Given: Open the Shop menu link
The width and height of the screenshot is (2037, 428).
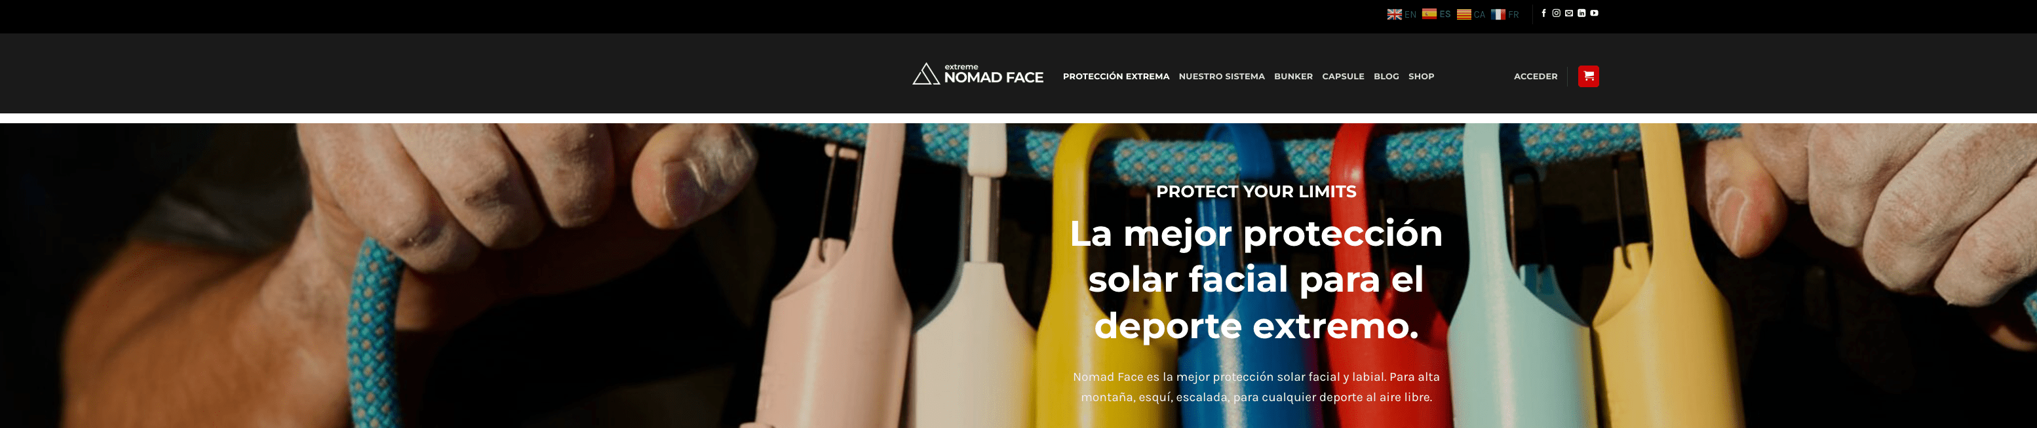Looking at the screenshot, I should pyautogui.click(x=1421, y=77).
